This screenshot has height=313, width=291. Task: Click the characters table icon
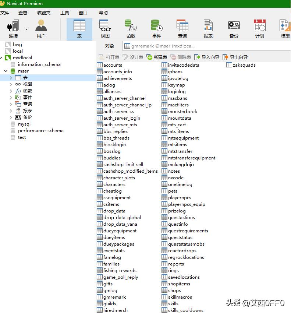pyautogui.click(x=100, y=184)
